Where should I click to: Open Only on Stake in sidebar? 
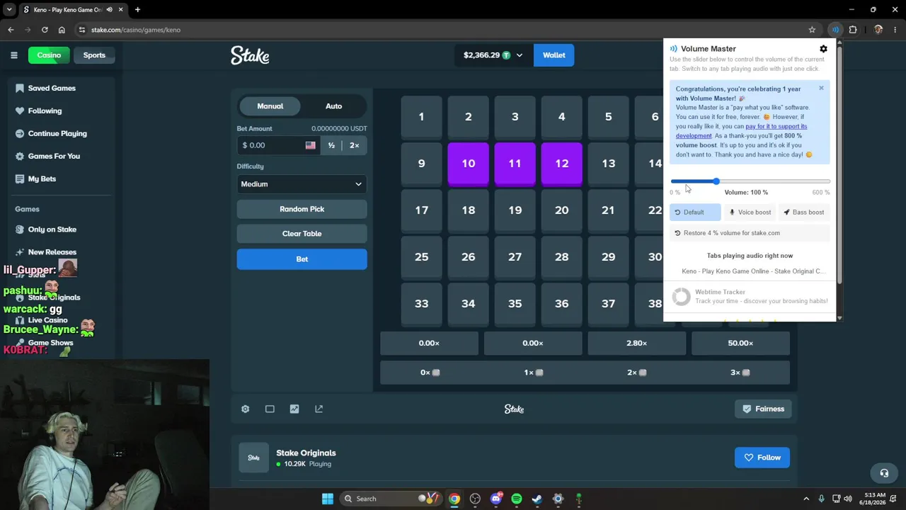click(x=52, y=229)
